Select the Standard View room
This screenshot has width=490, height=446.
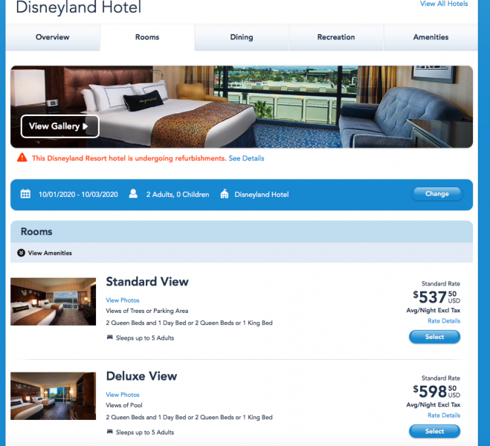[434, 337]
